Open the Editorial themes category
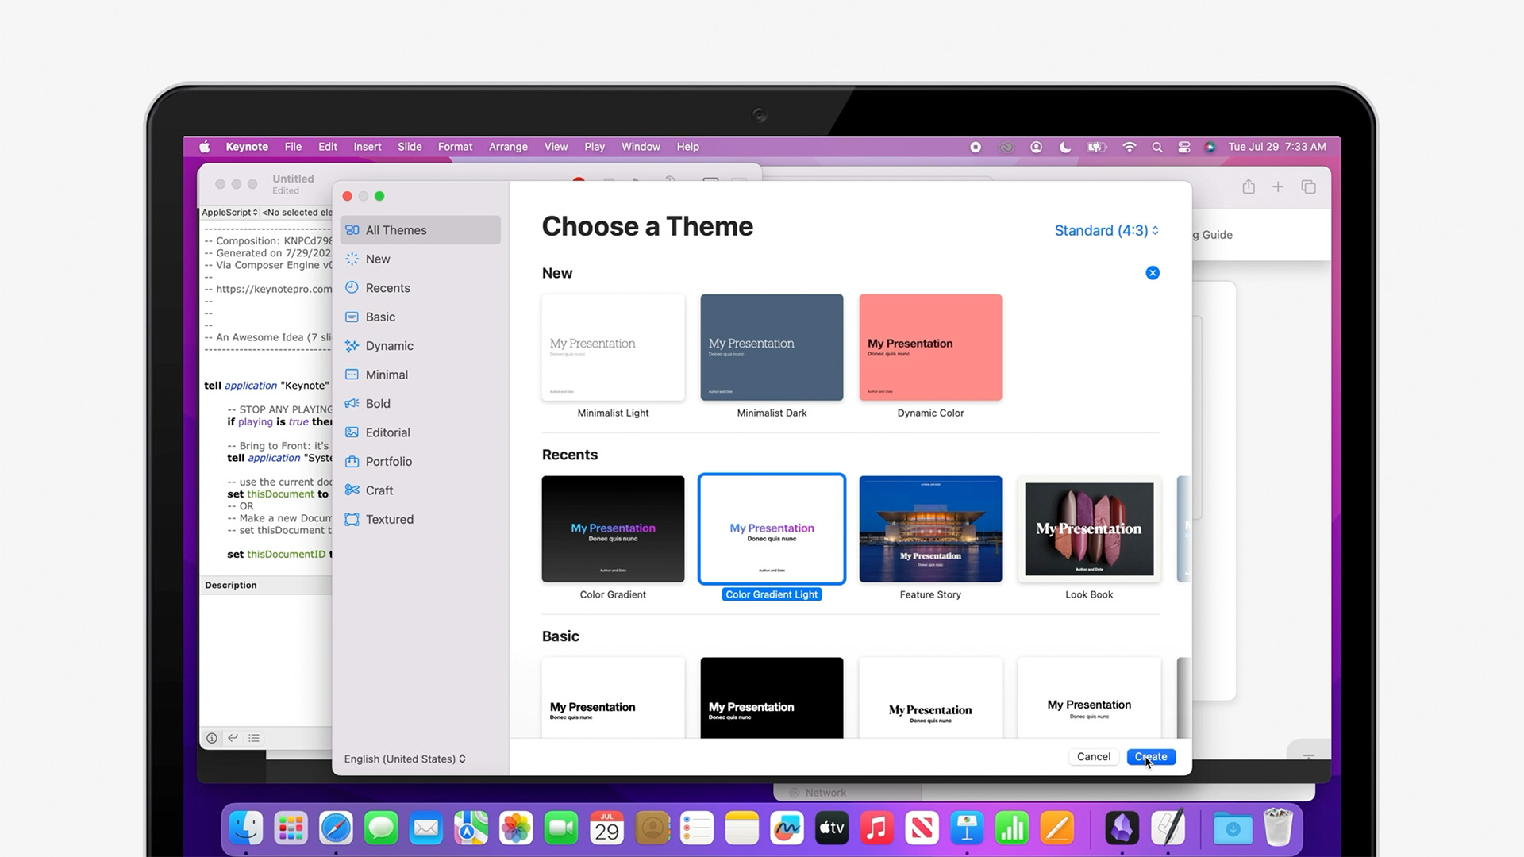Image resolution: width=1524 pixels, height=857 pixels. pos(387,432)
